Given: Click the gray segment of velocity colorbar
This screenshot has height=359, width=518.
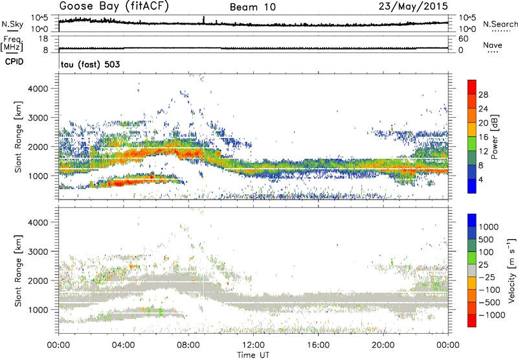Looking at the screenshot, I should coord(472,270).
